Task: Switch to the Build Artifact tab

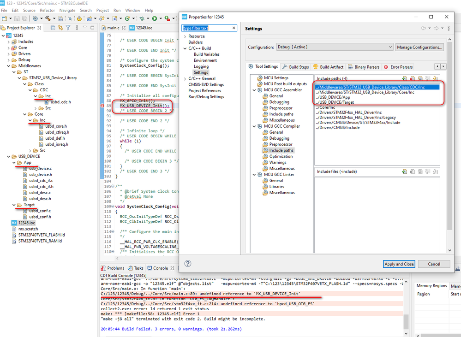Action: point(329,67)
